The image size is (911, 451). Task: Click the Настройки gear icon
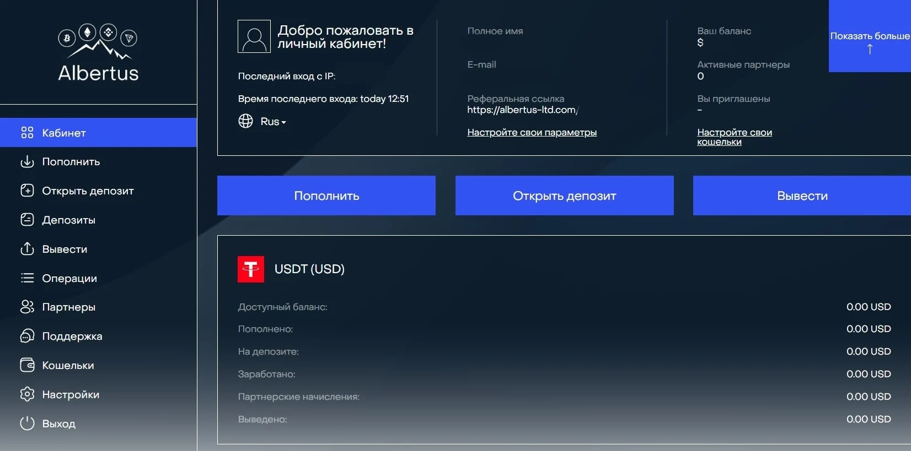[27, 394]
